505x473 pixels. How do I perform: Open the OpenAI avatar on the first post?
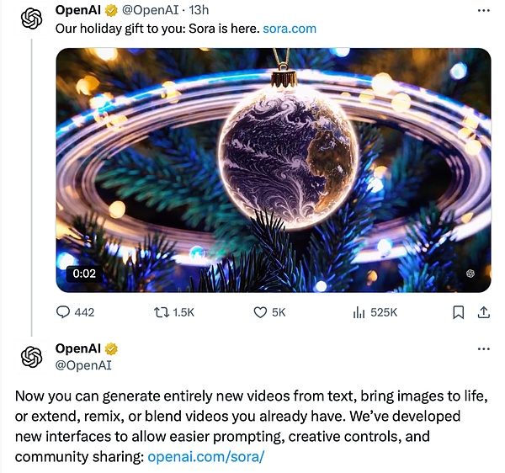tap(31, 18)
